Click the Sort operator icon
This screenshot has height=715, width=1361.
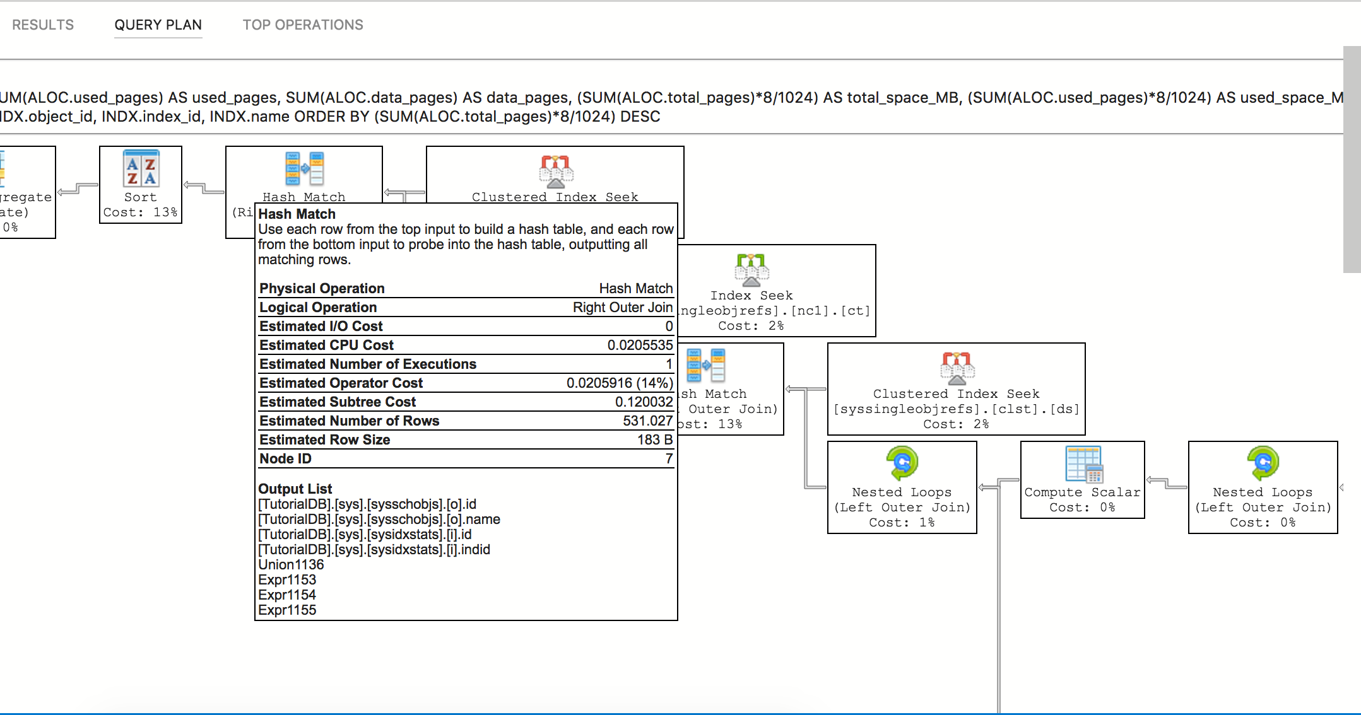tap(141, 168)
